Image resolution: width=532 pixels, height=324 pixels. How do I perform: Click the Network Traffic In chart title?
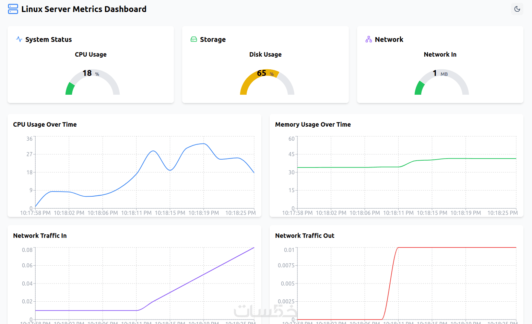pyautogui.click(x=40, y=235)
